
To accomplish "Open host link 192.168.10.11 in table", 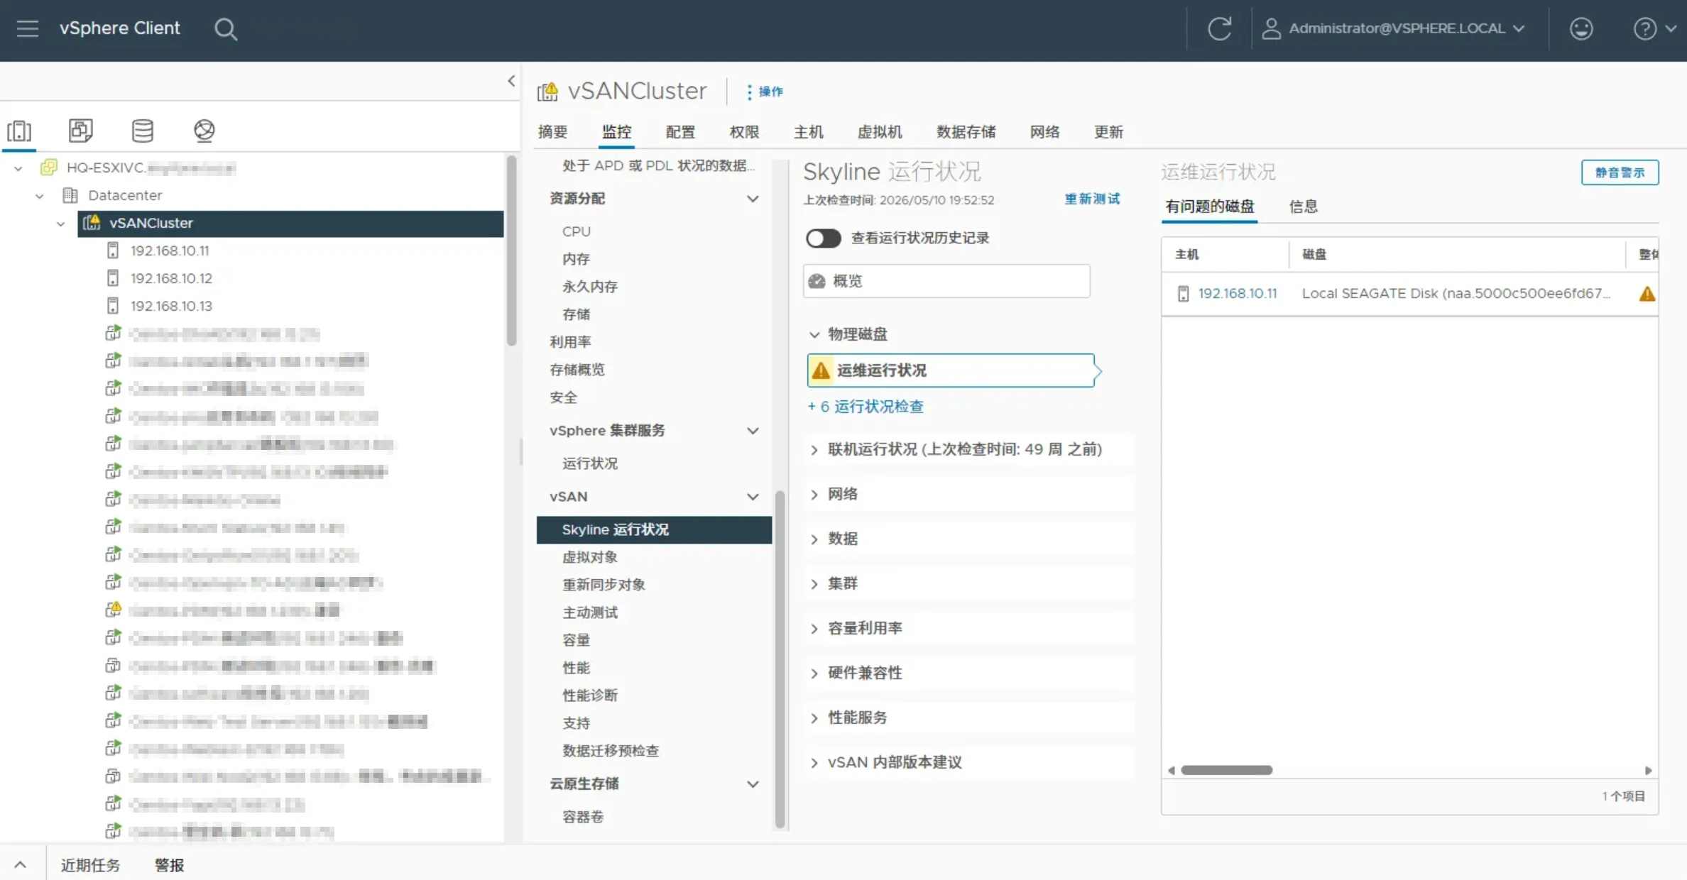I will pyautogui.click(x=1237, y=294).
